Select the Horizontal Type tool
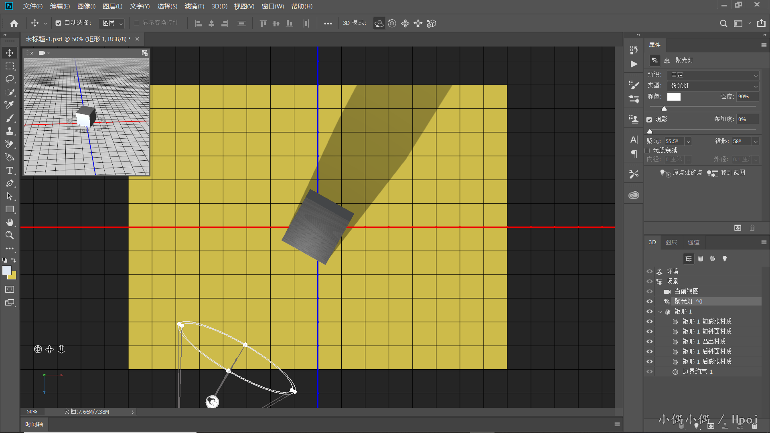Viewport: 770px width, 433px height. pyautogui.click(x=10, y=170)
